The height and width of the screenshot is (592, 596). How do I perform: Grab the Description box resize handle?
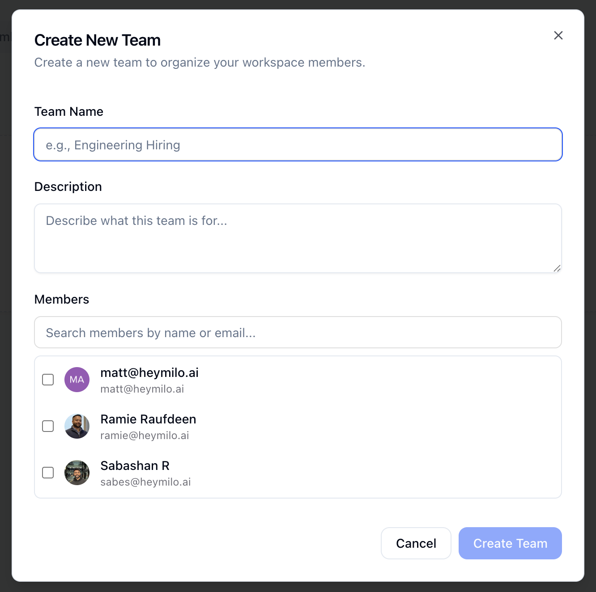click(x=557, y=268)
